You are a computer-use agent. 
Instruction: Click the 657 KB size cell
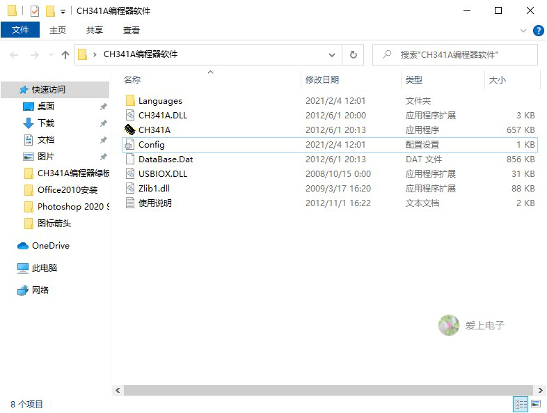click(521, 130)
